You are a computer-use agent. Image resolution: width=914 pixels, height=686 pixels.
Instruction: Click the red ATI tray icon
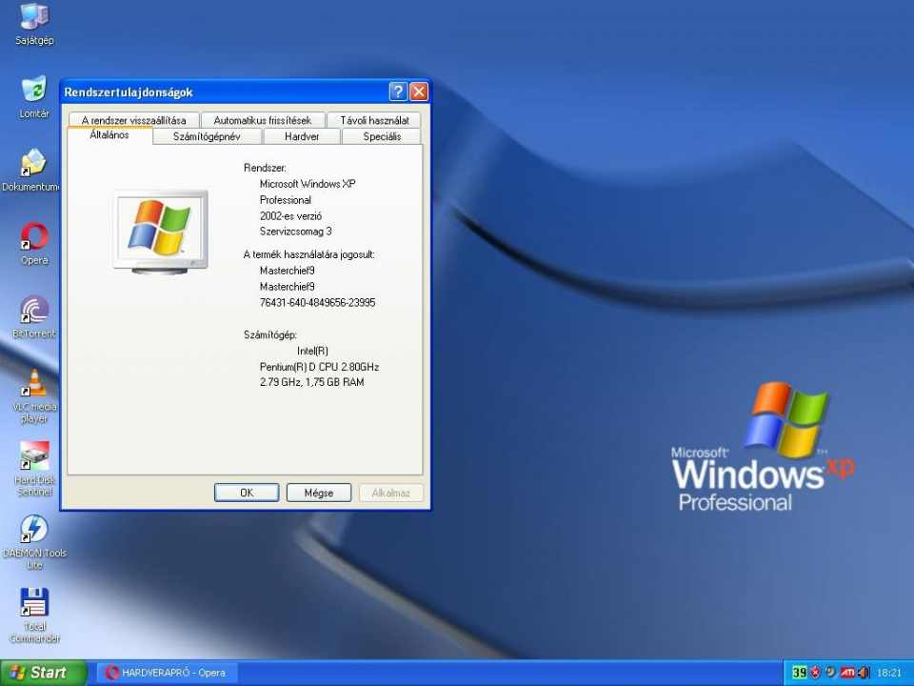847,673
